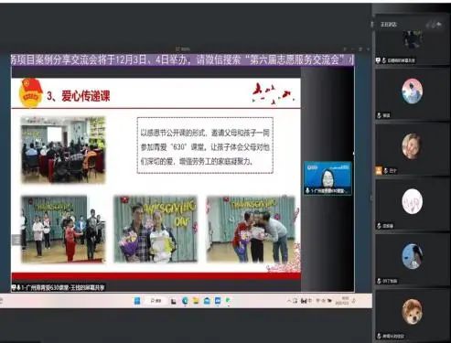Open File Explorer folder icon on the taskbar
This screenshot has height=343, width=451.
click(196, 301)
